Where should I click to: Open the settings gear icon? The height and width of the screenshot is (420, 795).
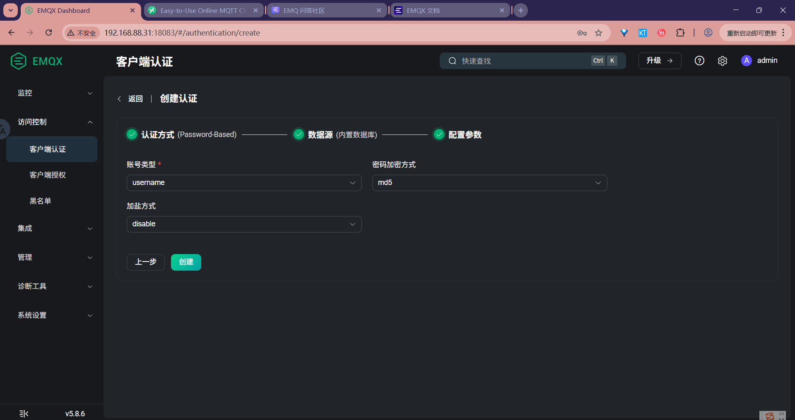[x=723, y=61]
